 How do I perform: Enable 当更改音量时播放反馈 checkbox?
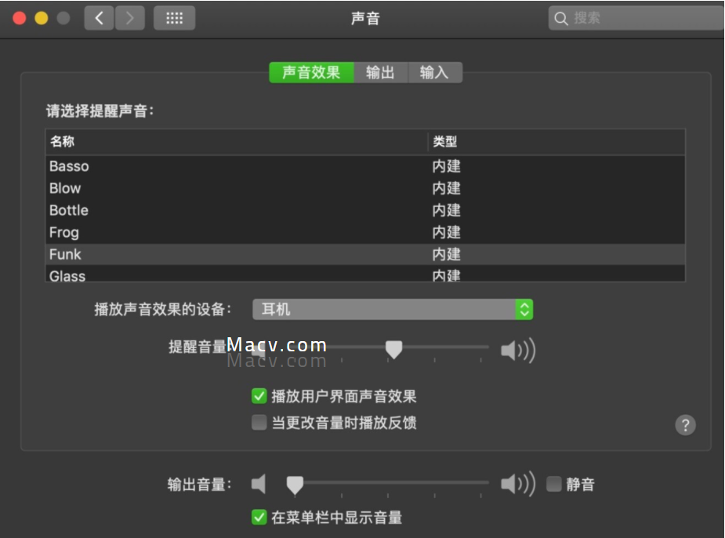(259, 423)
